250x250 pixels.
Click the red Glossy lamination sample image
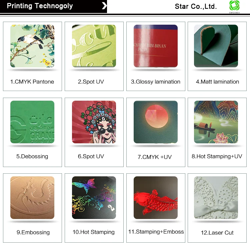[156, 46]
